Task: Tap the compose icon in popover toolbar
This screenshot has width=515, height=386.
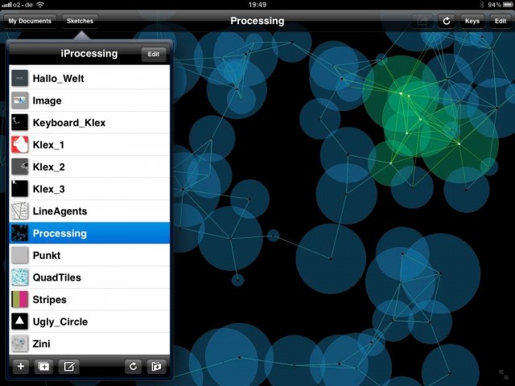Action: click(69, 366)
